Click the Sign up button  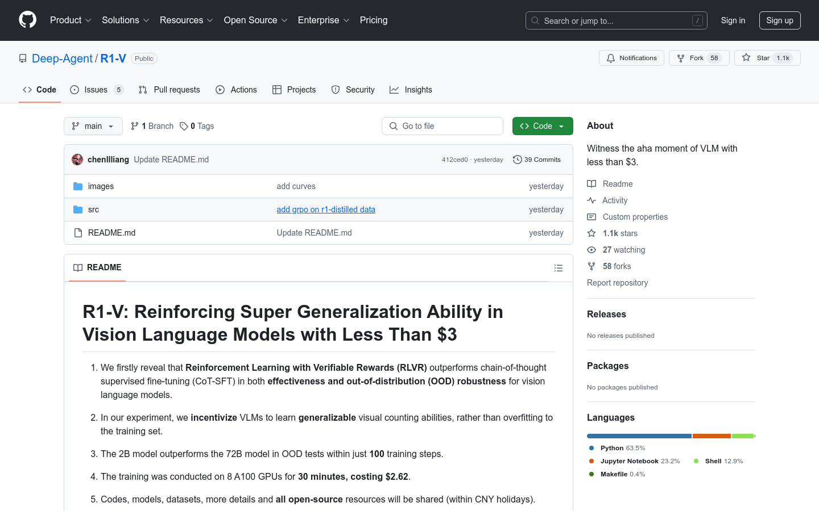(780, 20)
